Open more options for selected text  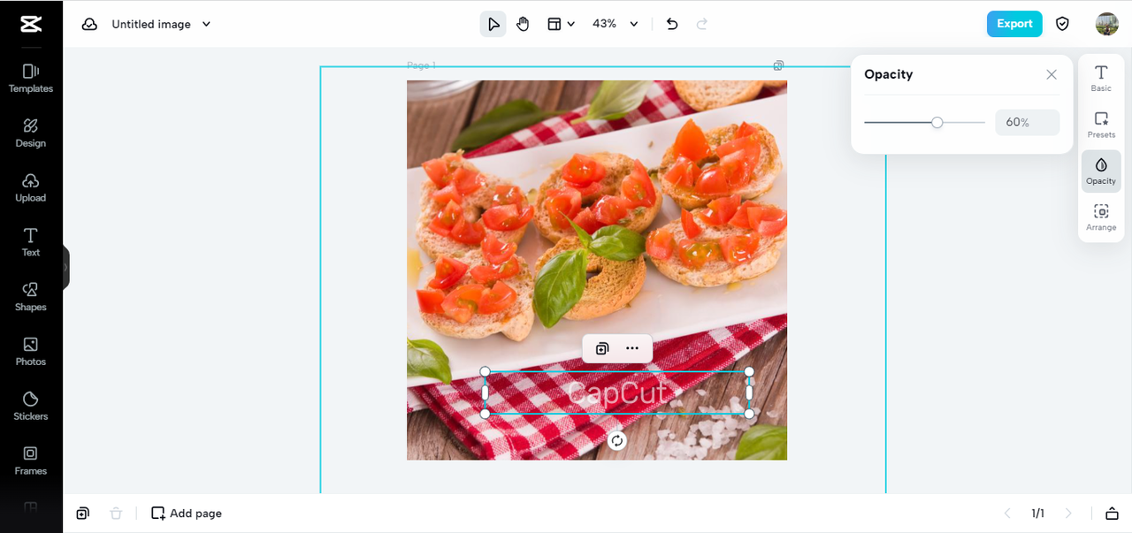632,348
